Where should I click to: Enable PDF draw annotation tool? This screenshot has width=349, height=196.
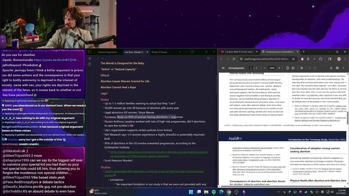point(302,68)
